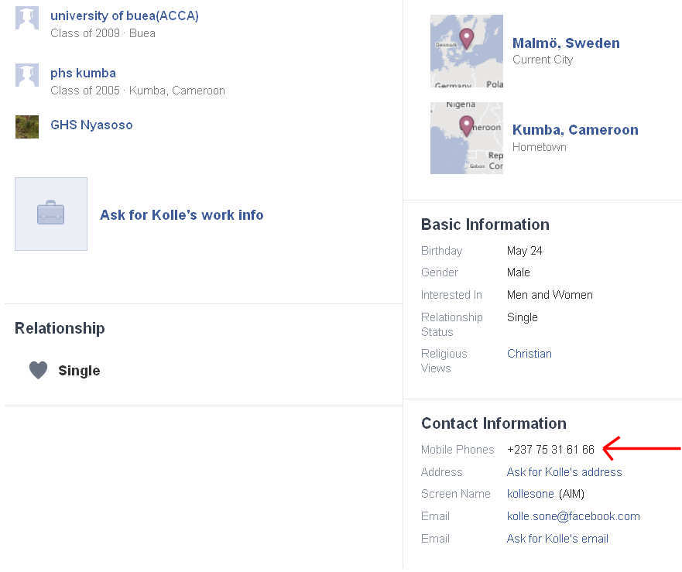Open the GHS Nyasoso school thumbnail
The width and height of the screenshot is (682, 572).
click(x=27, y=127)
